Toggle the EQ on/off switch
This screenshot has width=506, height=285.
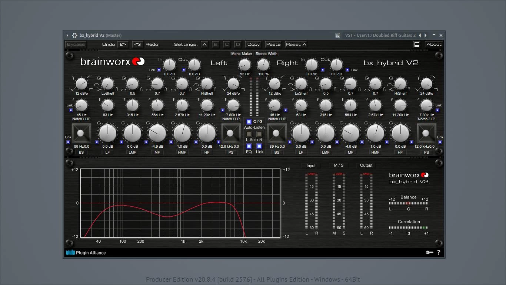point(249,146)
